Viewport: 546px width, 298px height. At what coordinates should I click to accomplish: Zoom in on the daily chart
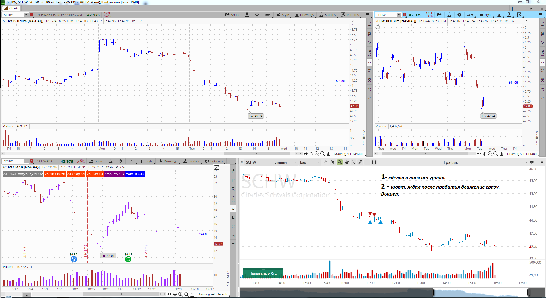click(x=181, y=294)
